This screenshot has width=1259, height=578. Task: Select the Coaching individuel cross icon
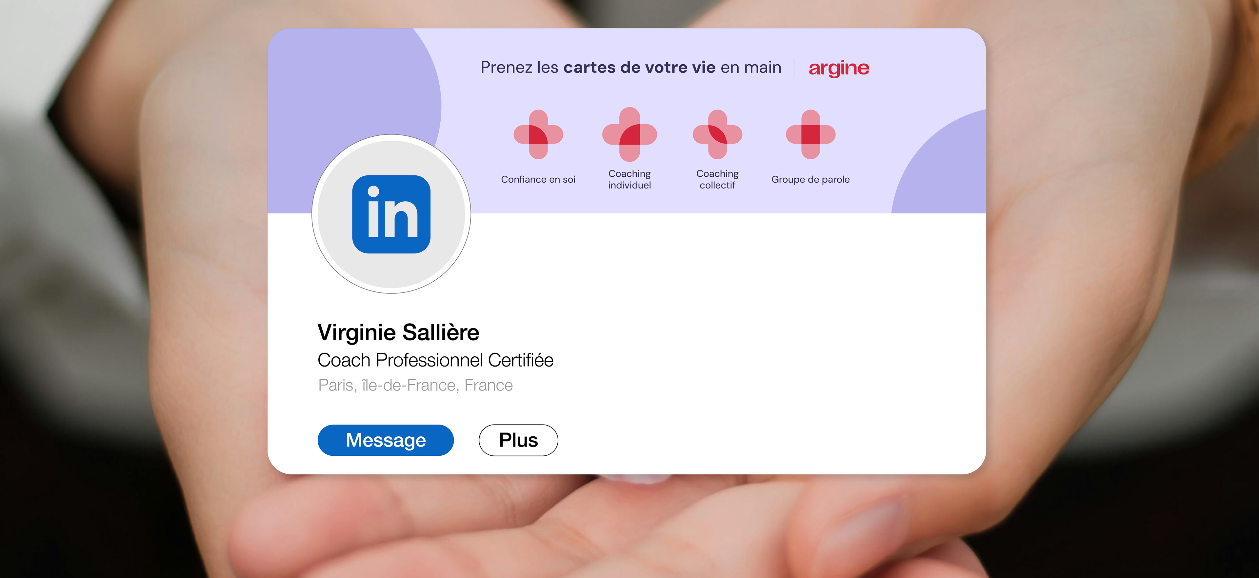click(x=629, y=134)
